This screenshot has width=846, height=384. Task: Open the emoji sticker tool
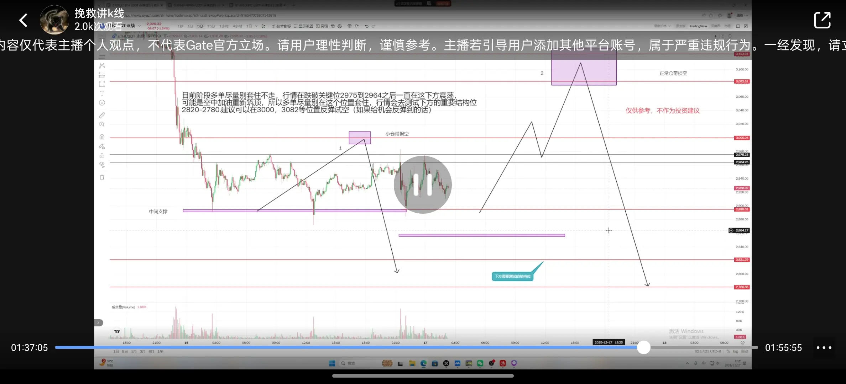pos(102,103)
